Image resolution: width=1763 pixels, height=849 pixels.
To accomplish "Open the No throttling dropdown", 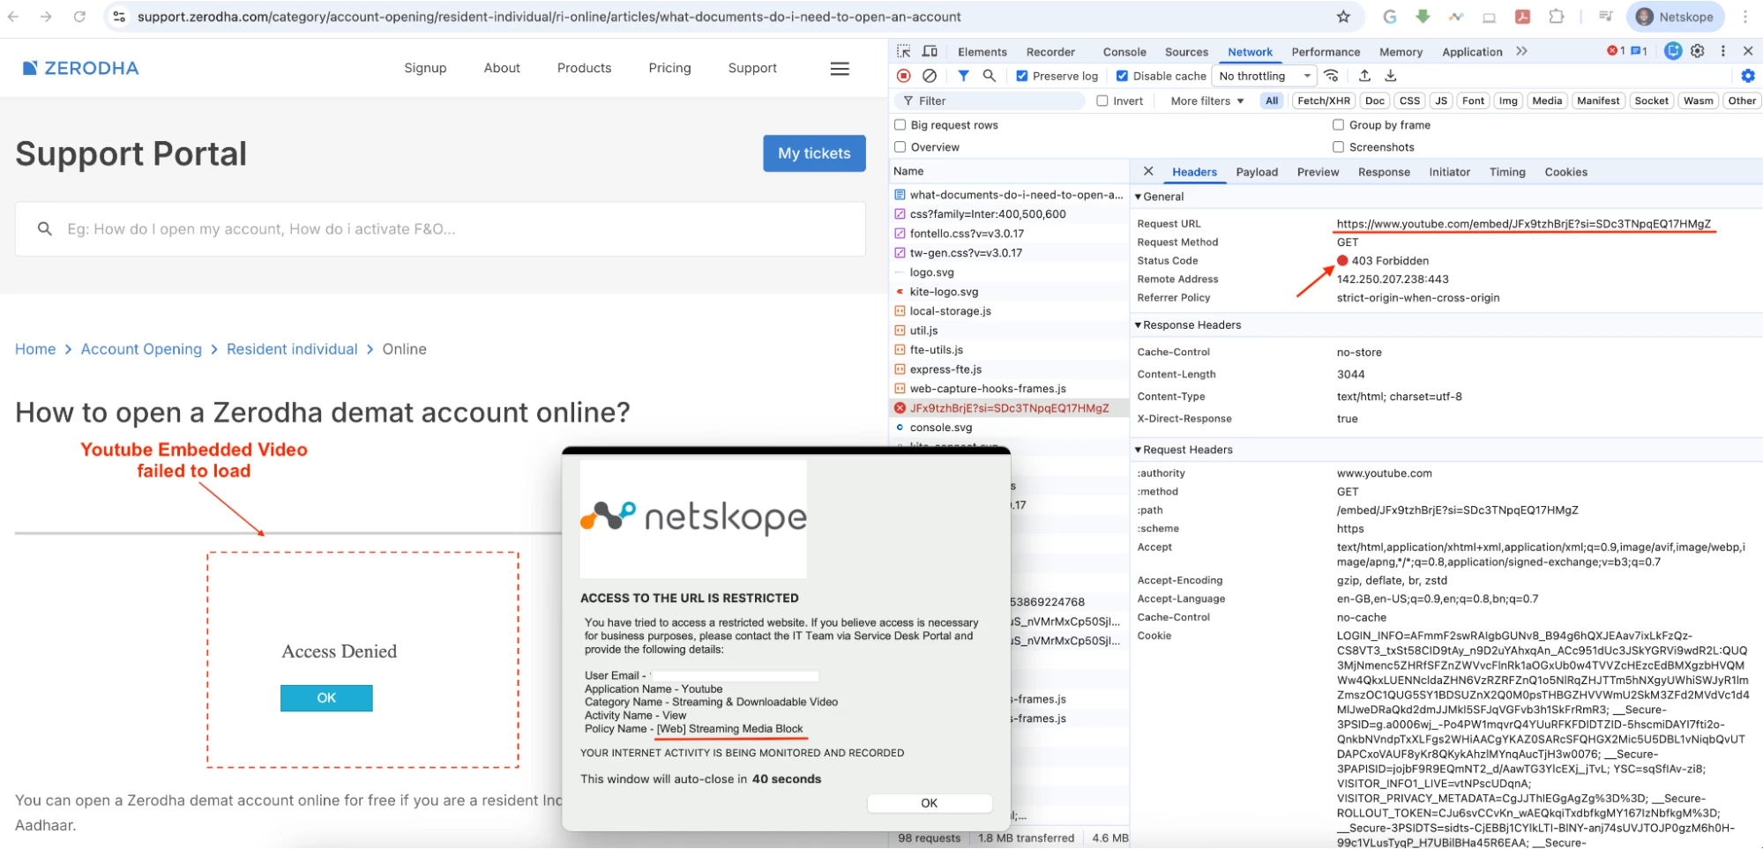I will click(1265, 76).
